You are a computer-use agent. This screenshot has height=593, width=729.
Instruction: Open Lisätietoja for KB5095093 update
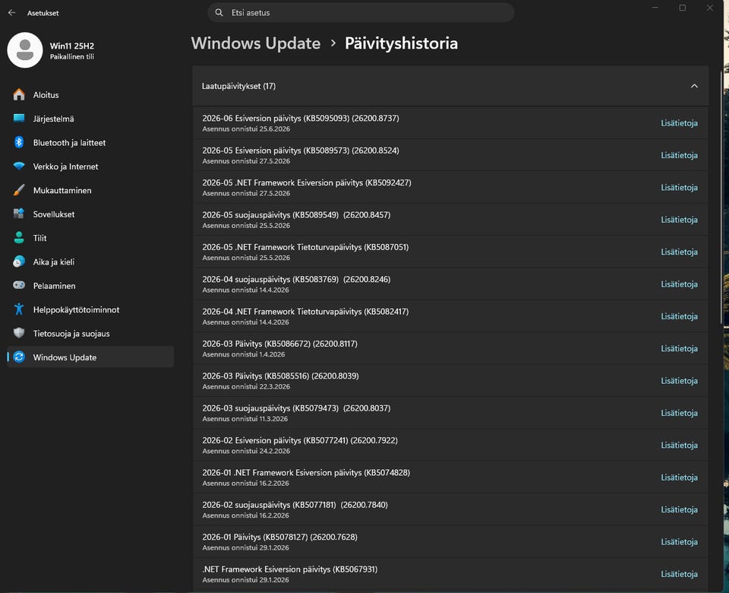(679, 123)
